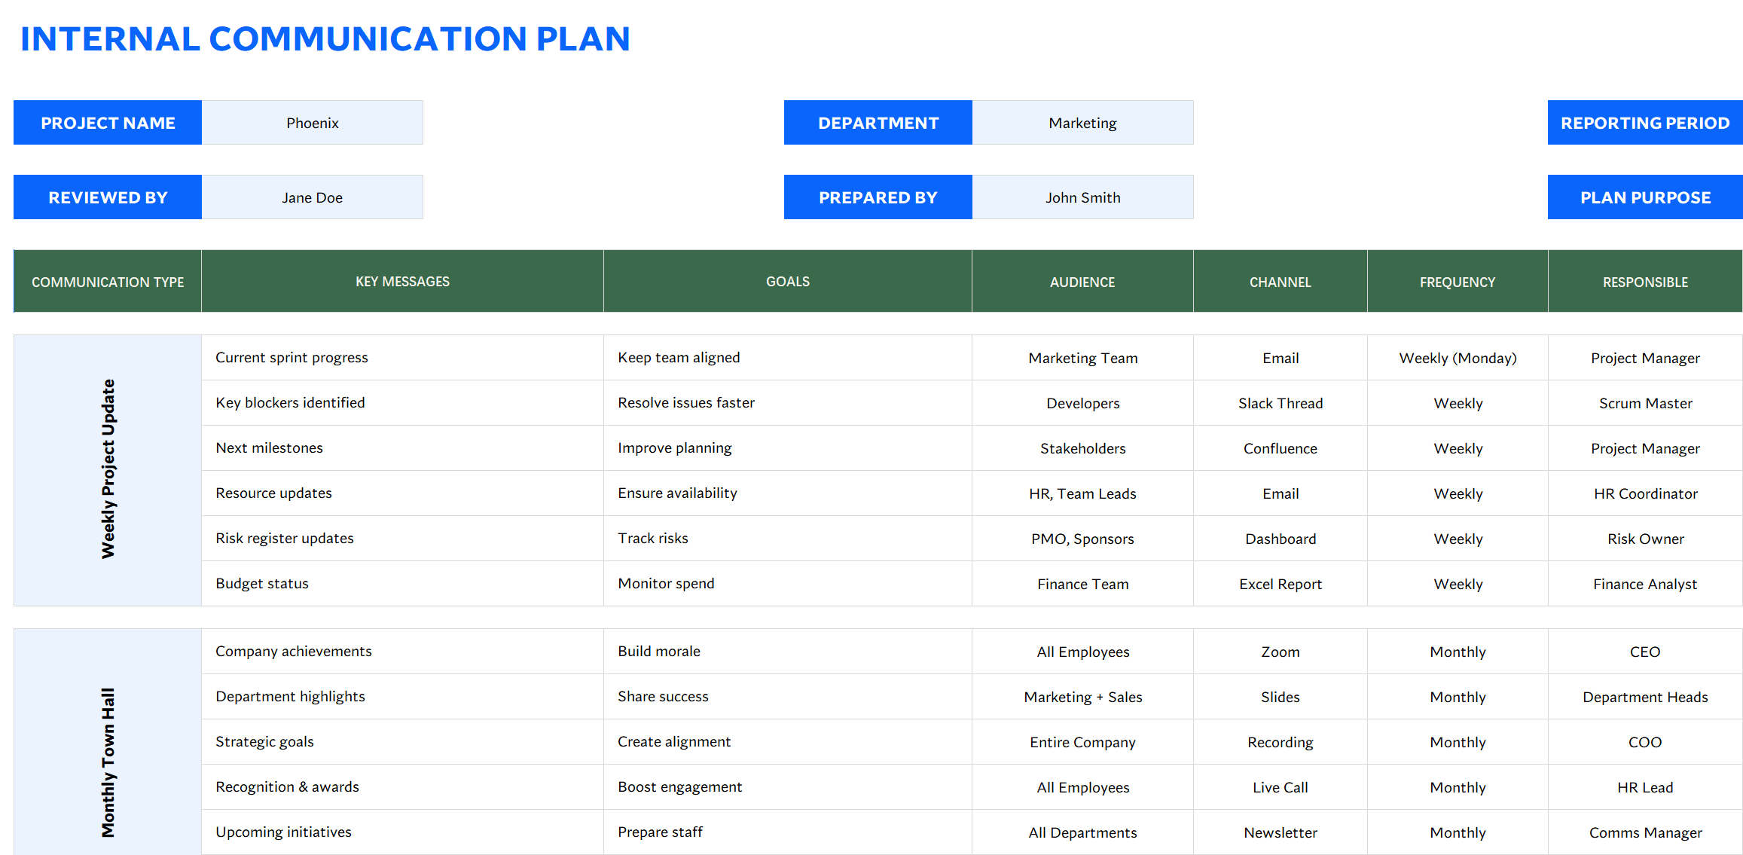Viewport: 1743px width, 855px height.
Task: Select the GOALS column header
Action: (788, 282)
